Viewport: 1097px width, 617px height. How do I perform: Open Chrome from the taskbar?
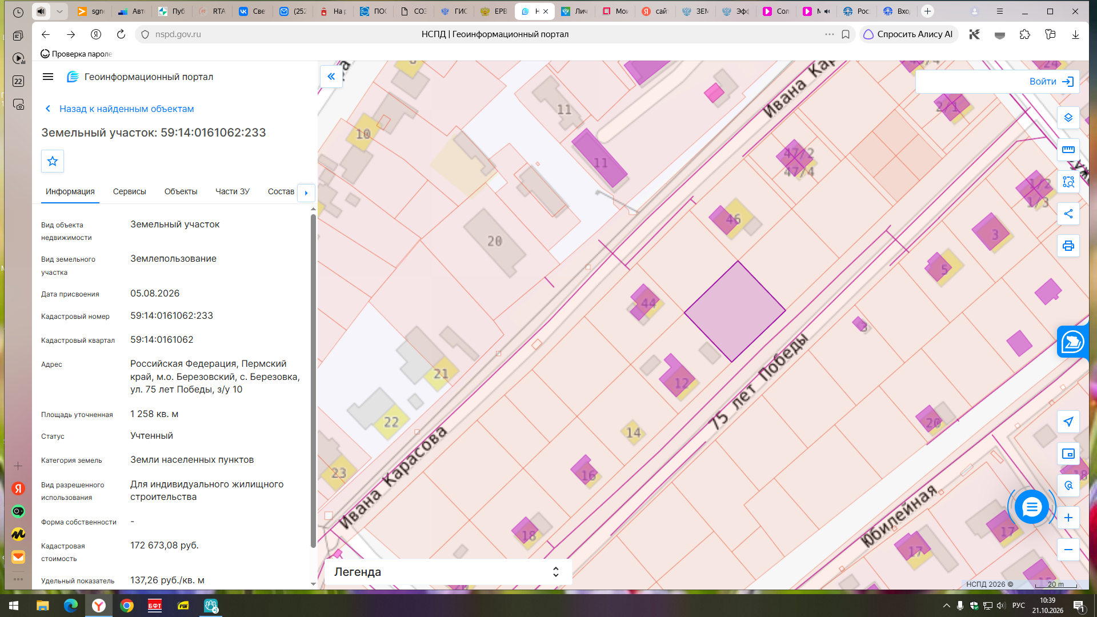coord(127,606)
